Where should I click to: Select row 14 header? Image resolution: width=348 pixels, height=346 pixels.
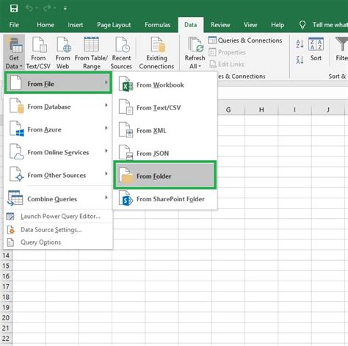[6, 256]
